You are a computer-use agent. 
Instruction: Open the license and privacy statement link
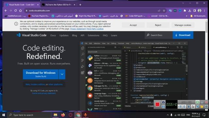tap(44, 93)
